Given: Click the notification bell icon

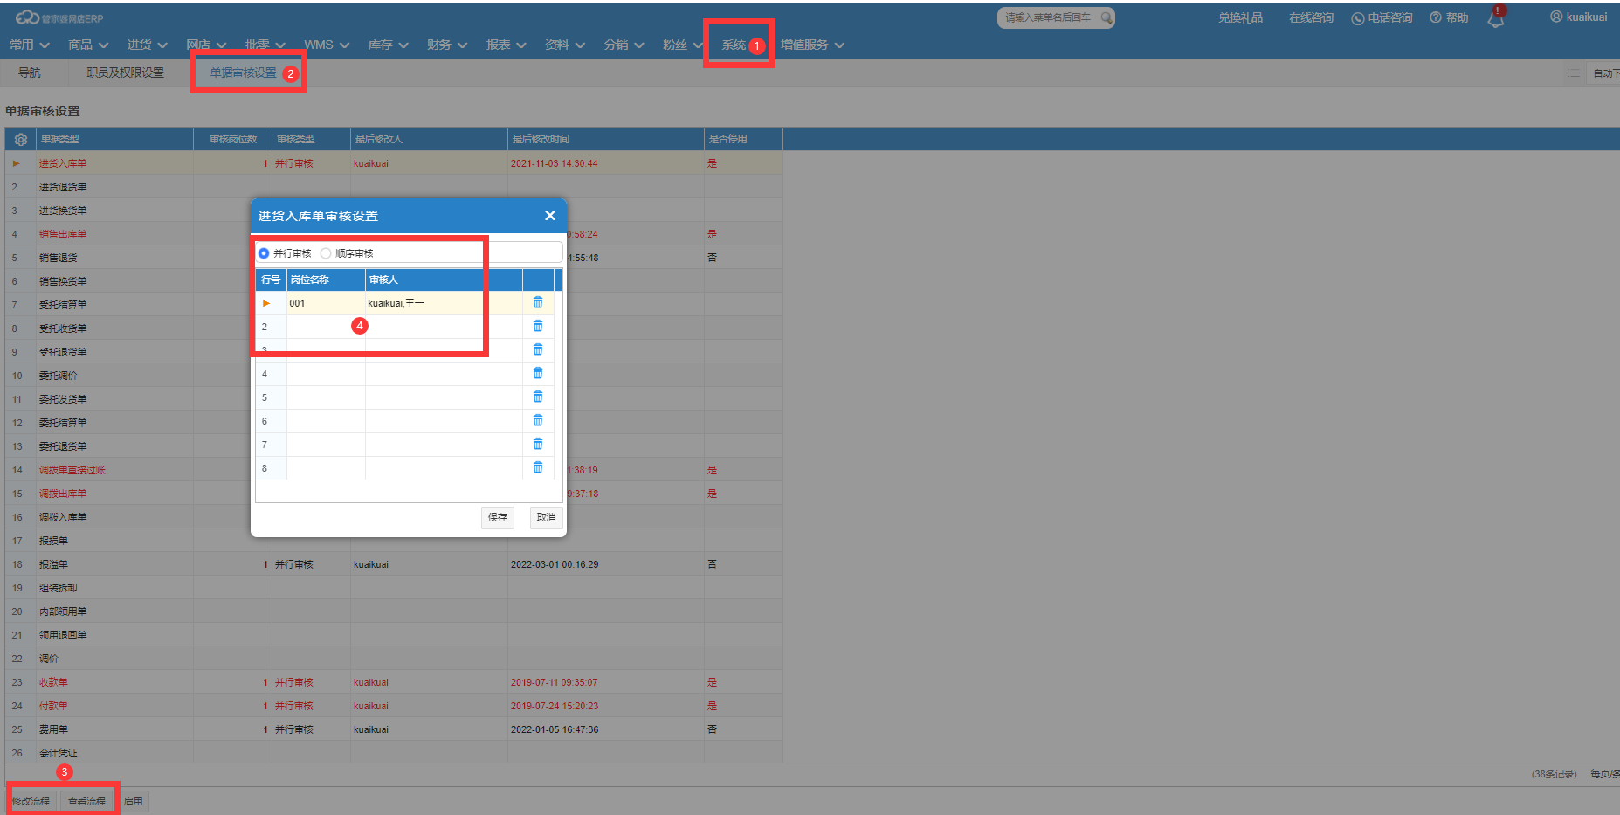Looking at the screenshot, I should click(1495, 19).
